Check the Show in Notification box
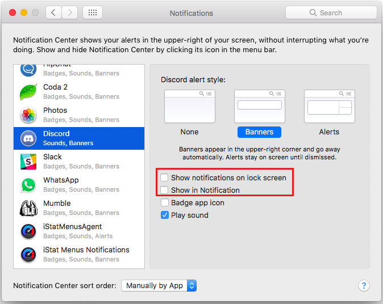 (165, 191)
